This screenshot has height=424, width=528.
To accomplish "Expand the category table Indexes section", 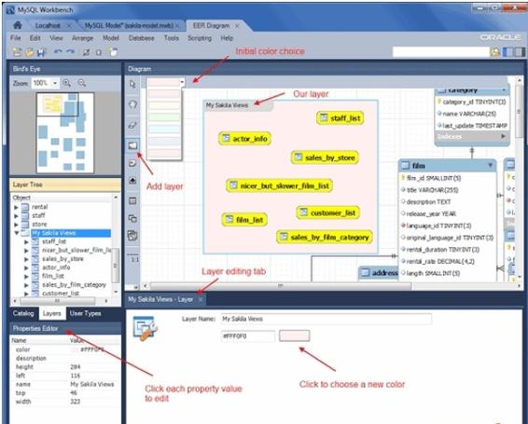I will coord(503,136).
